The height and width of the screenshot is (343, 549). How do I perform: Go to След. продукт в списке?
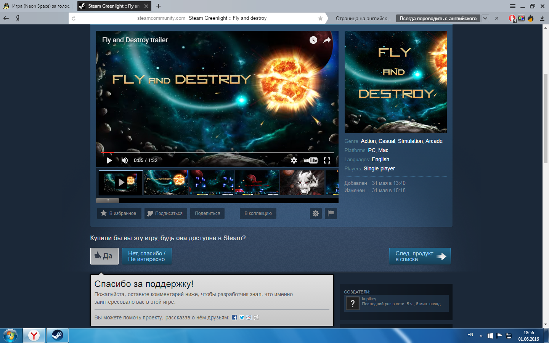point(420,256)
